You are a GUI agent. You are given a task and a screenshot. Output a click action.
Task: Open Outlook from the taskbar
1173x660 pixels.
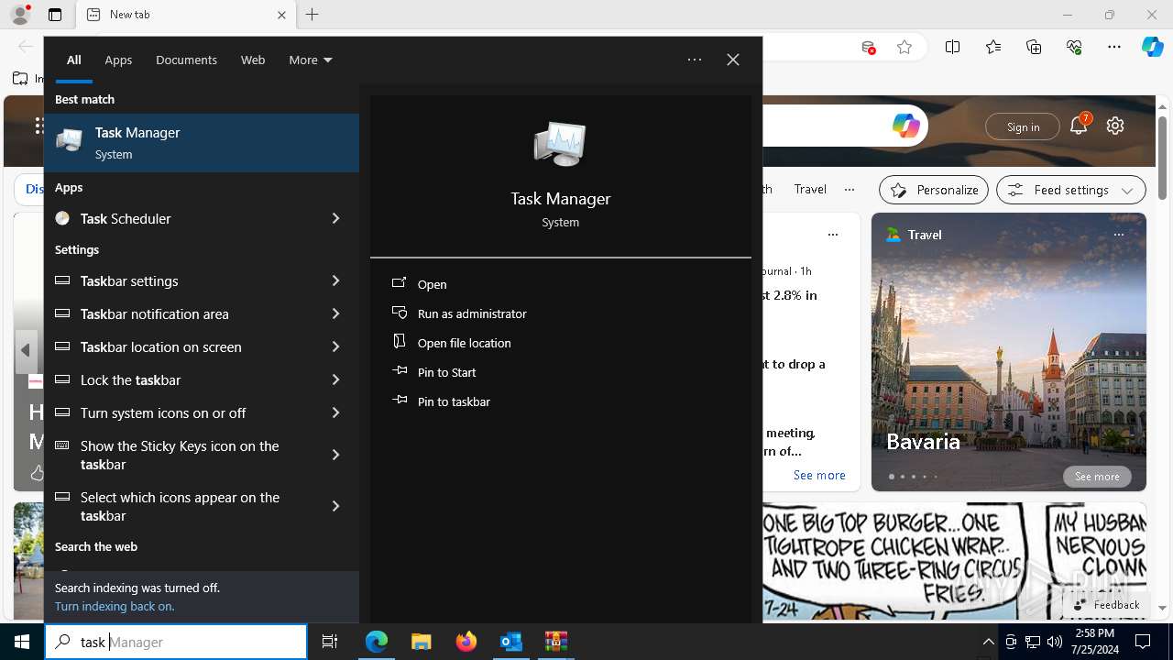(x=510, y=642)
